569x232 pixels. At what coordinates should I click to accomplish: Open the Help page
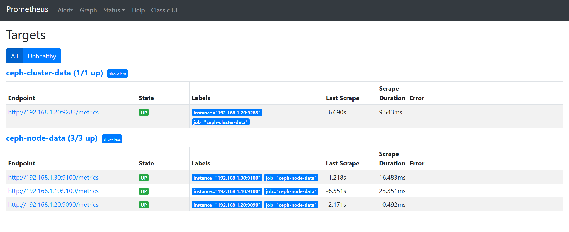click(x=138, y=10)
